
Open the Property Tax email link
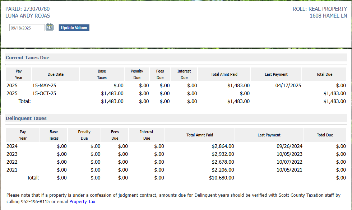[x=82, y=202]
